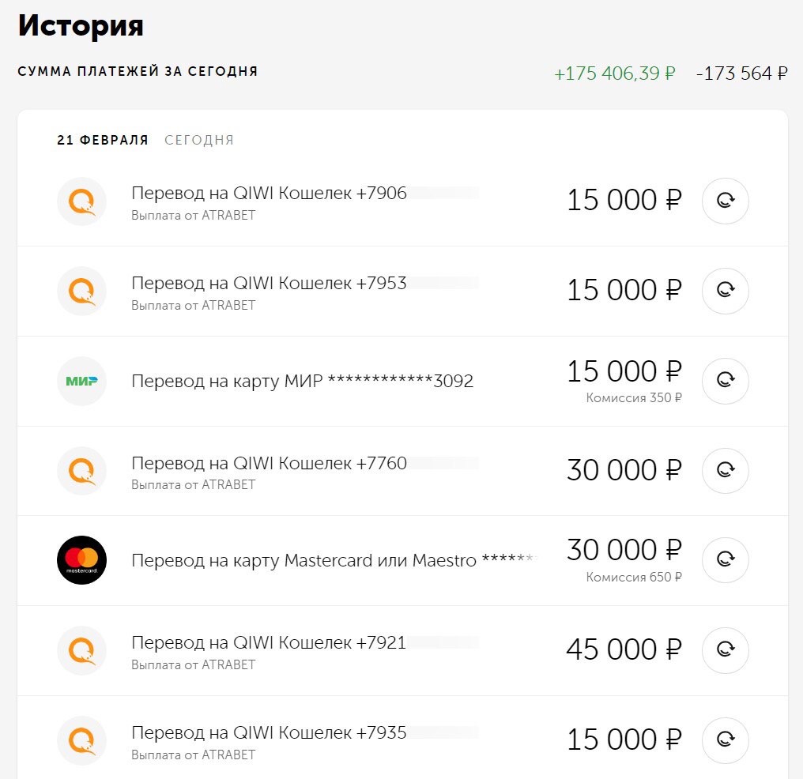Repeat the 45 000 ₽ transfer to +7921

(725, 650)
